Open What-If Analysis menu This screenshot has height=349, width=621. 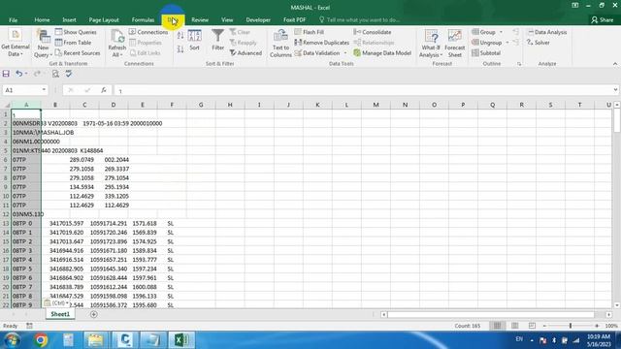click(x=431, y=44)
